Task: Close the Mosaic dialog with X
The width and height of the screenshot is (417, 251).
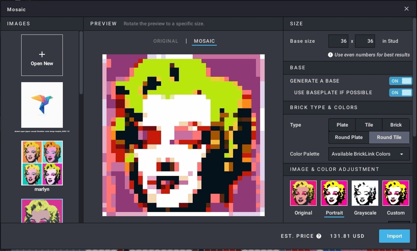Action: [406, 9]
